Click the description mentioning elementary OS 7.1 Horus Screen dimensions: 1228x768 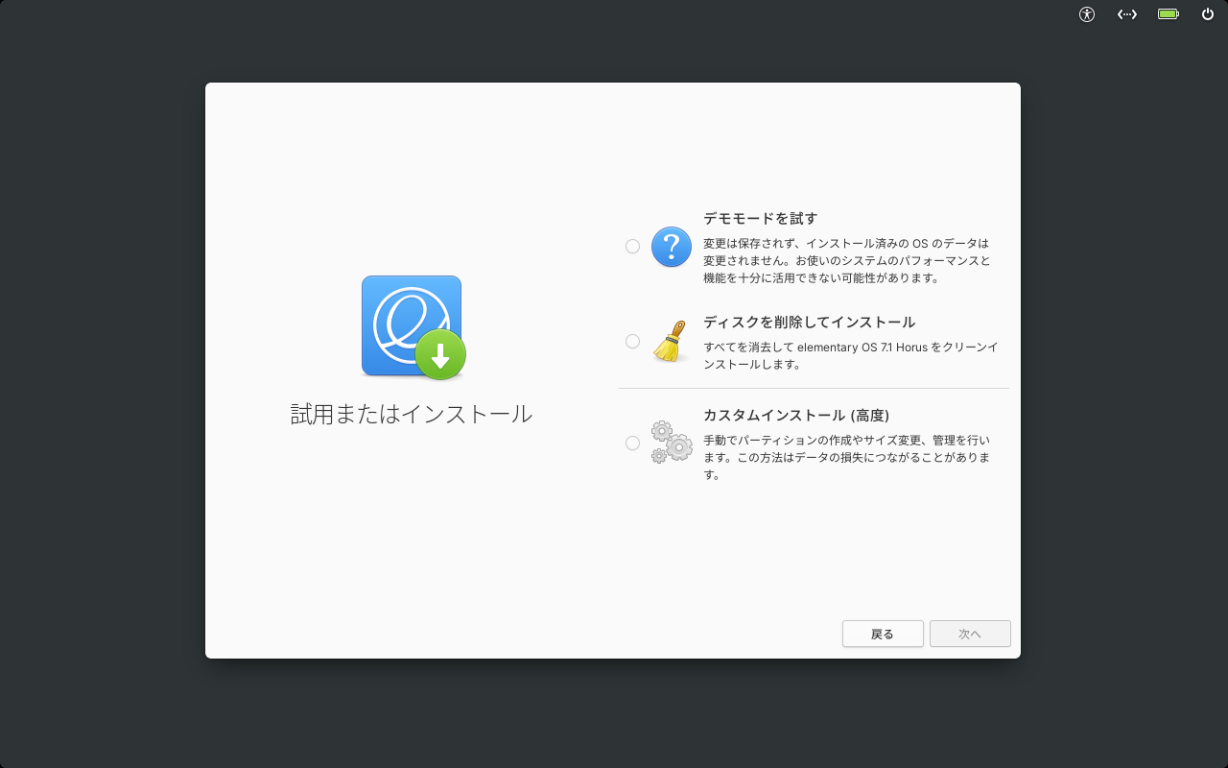click(851, 355)
